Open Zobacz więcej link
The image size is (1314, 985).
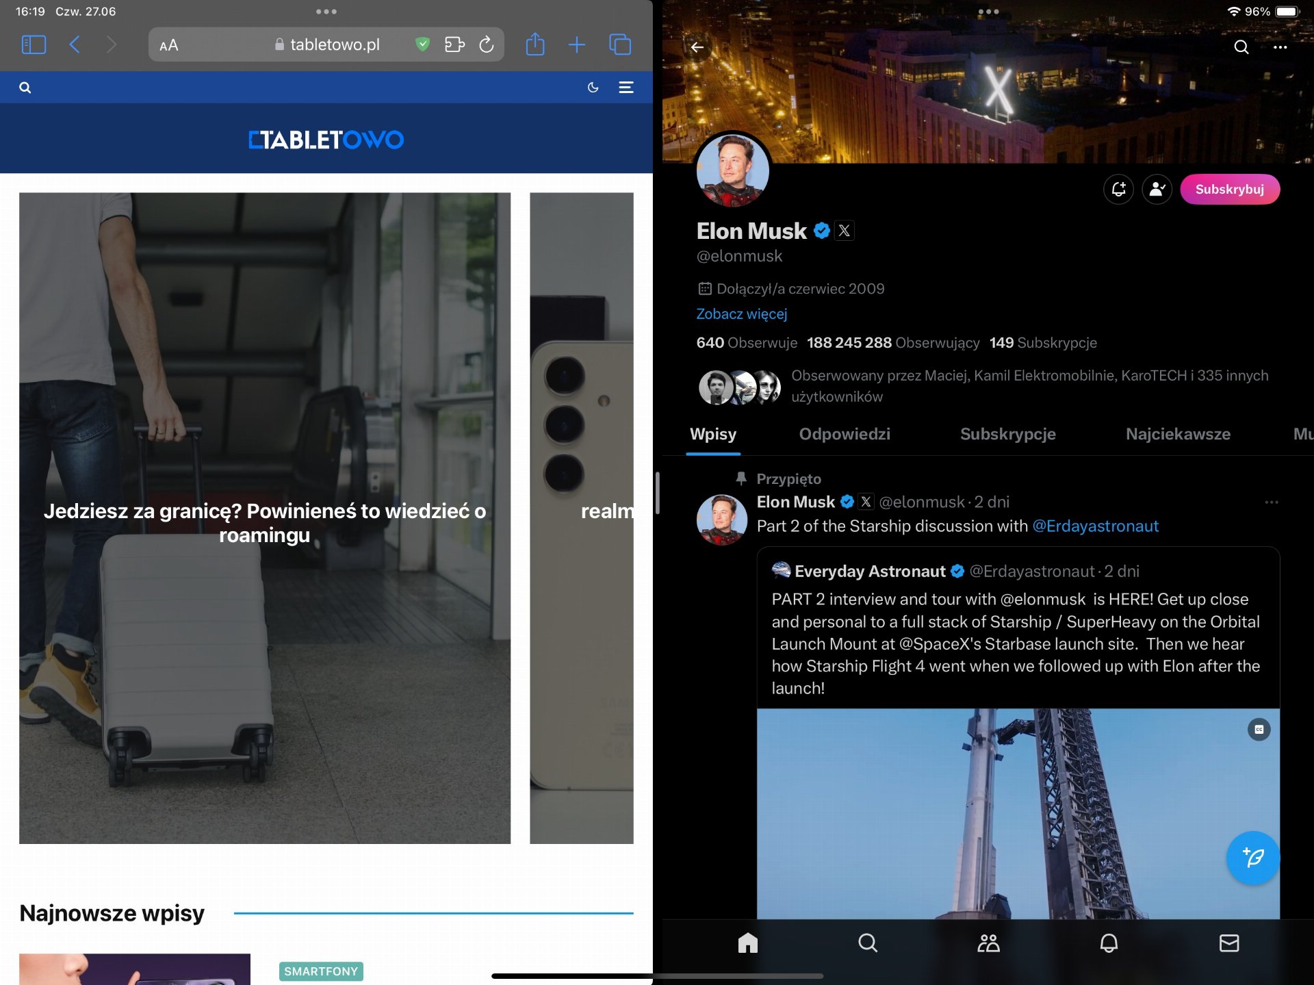pyautogui.click(x=741, y=314)
